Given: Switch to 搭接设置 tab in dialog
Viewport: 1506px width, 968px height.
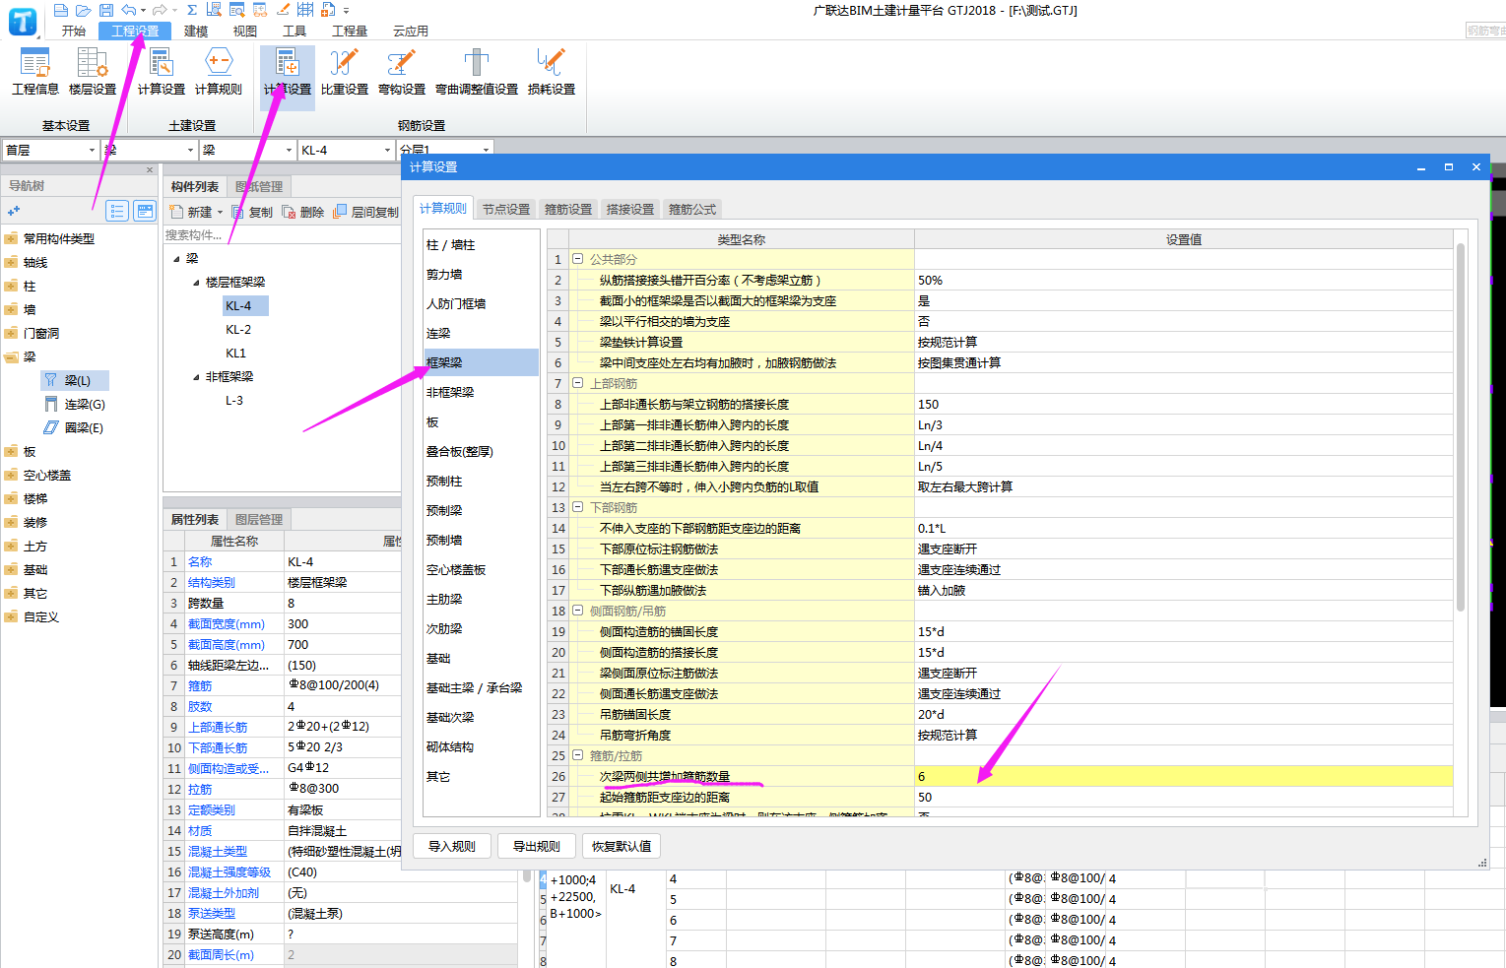Looking at the screenshot, I should pyautogui.click(x=630, y=209).
